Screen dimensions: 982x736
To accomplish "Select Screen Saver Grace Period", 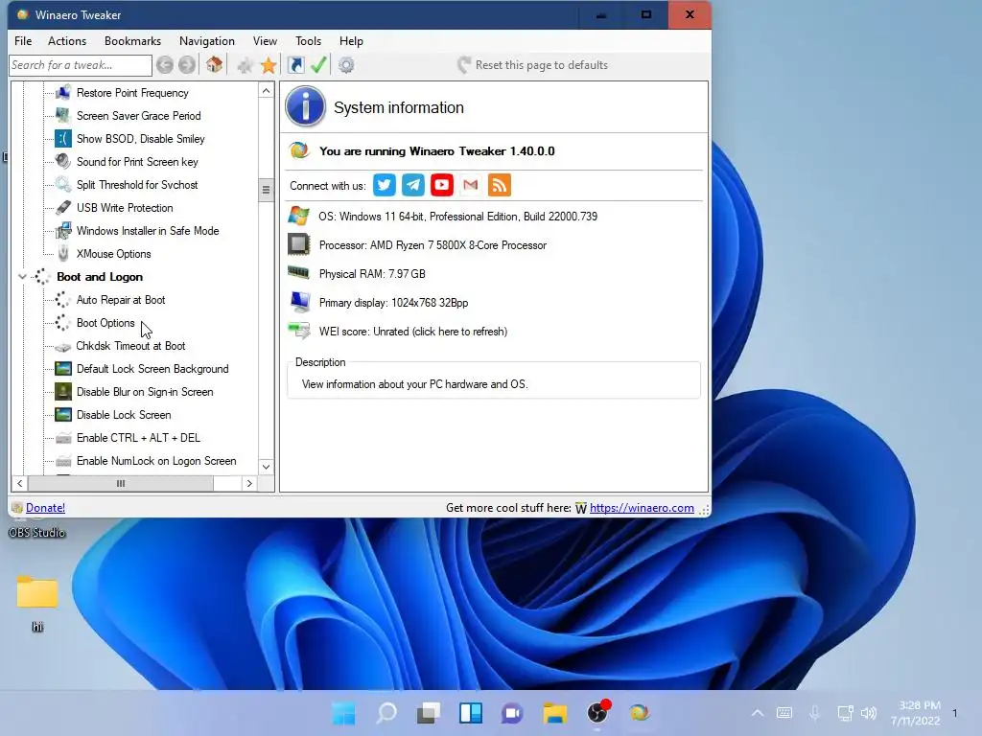I will [x=138, y=116].
